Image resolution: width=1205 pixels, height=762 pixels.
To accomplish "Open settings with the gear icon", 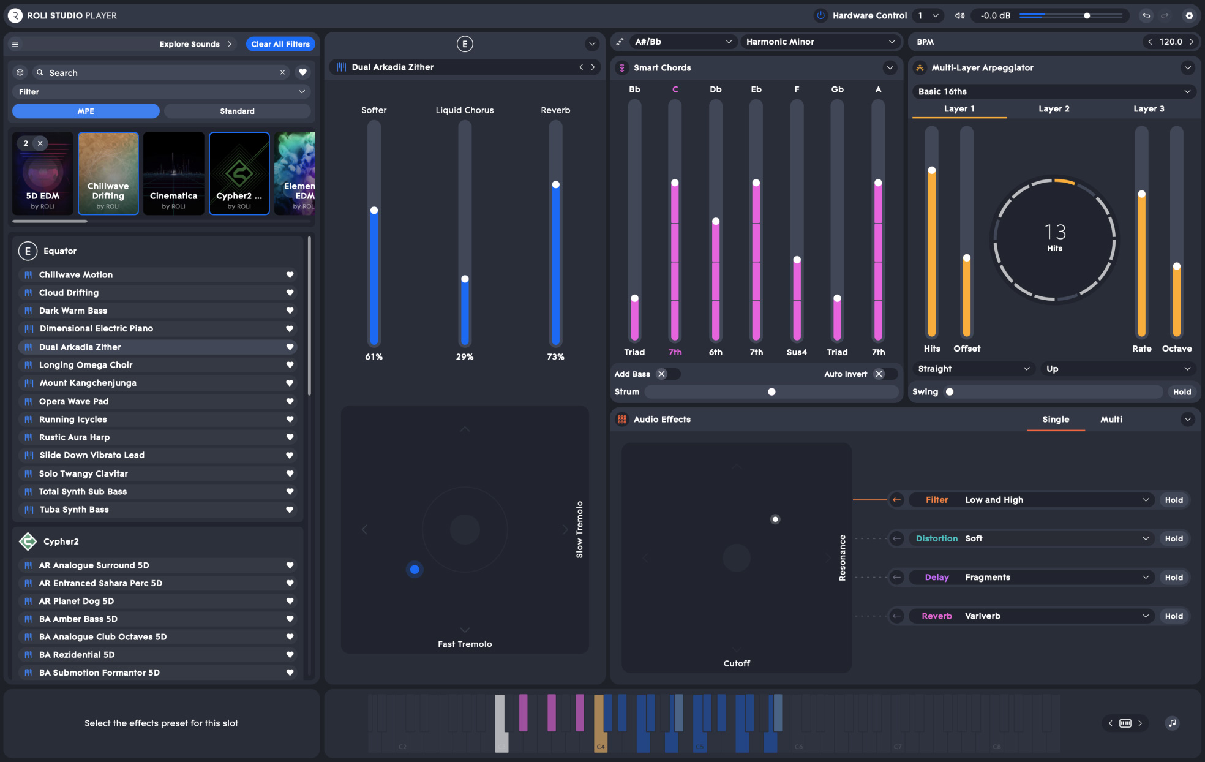I will coord(1189,16).
